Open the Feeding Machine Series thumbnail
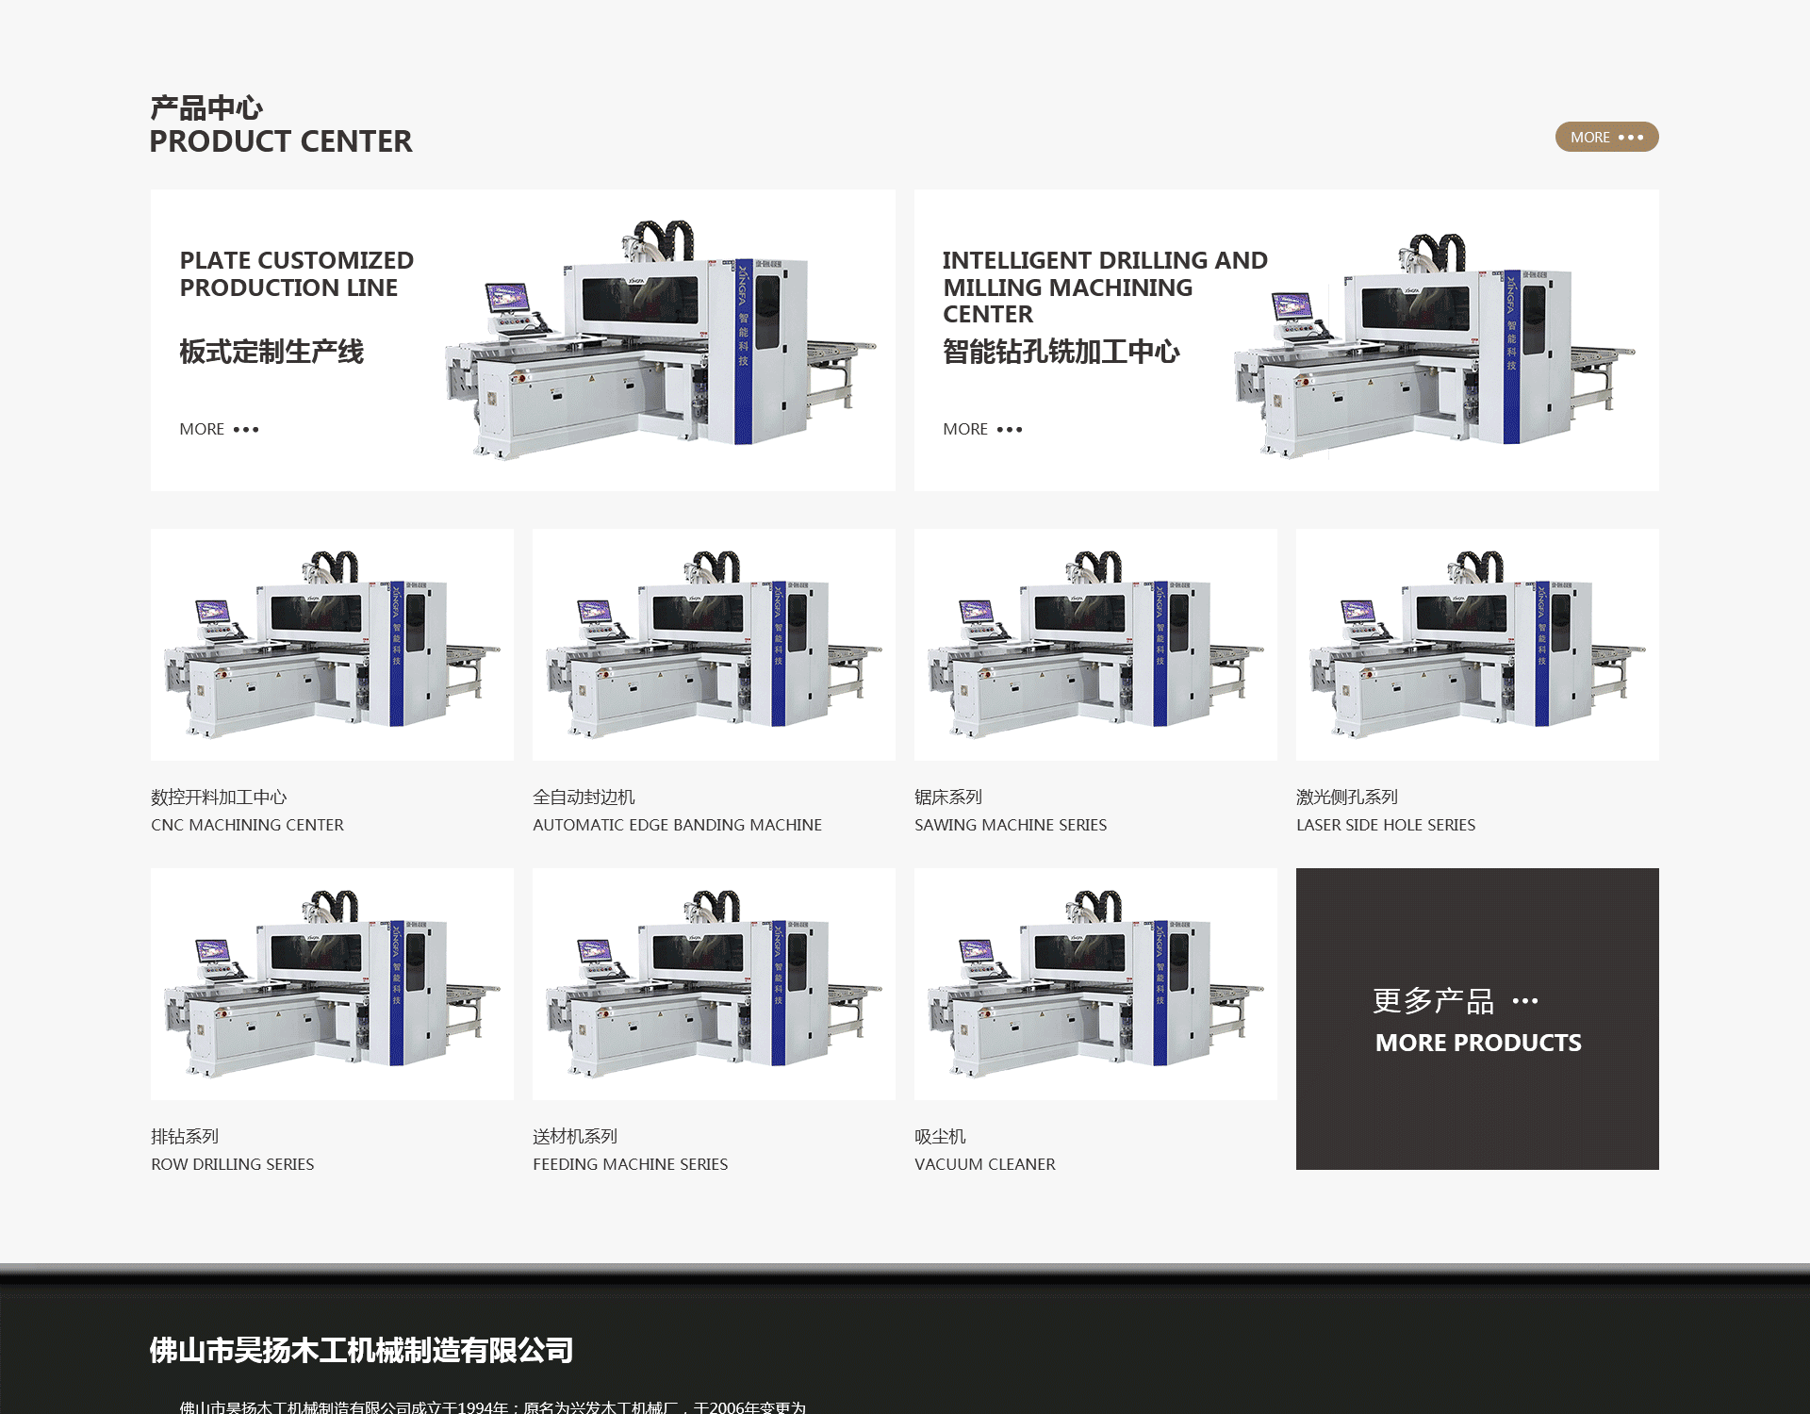The width and height of the screenshot is (1810, 1414). pos(714,984)
